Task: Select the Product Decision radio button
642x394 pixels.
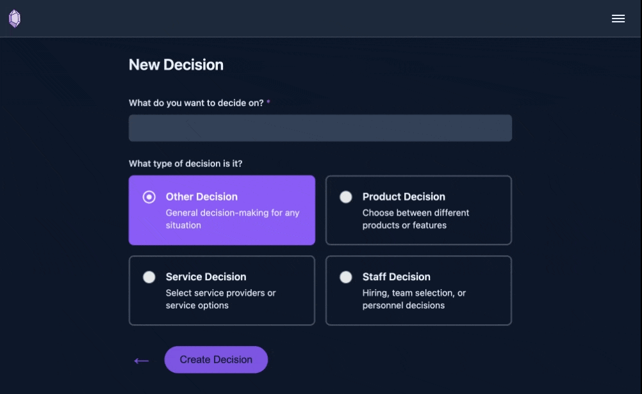Action: [346, 197]
